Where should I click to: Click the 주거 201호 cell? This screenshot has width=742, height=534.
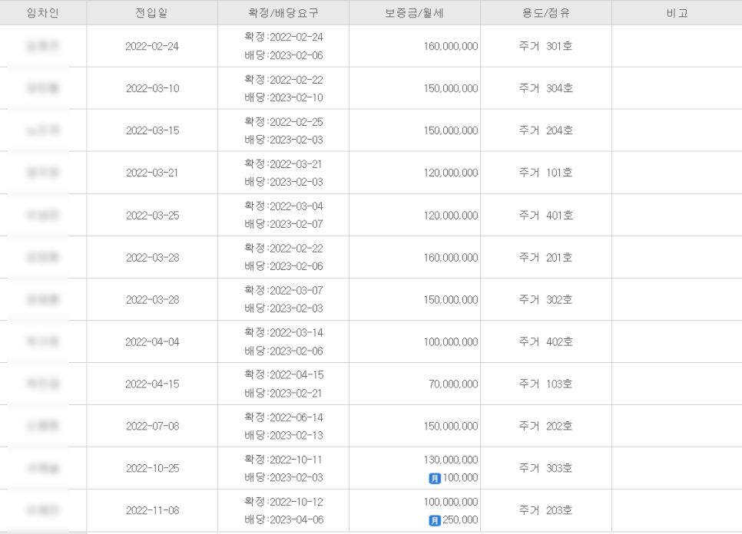click(545, 258)
